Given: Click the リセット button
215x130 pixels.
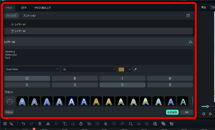Looking at the screenshot, I should 9,112.
